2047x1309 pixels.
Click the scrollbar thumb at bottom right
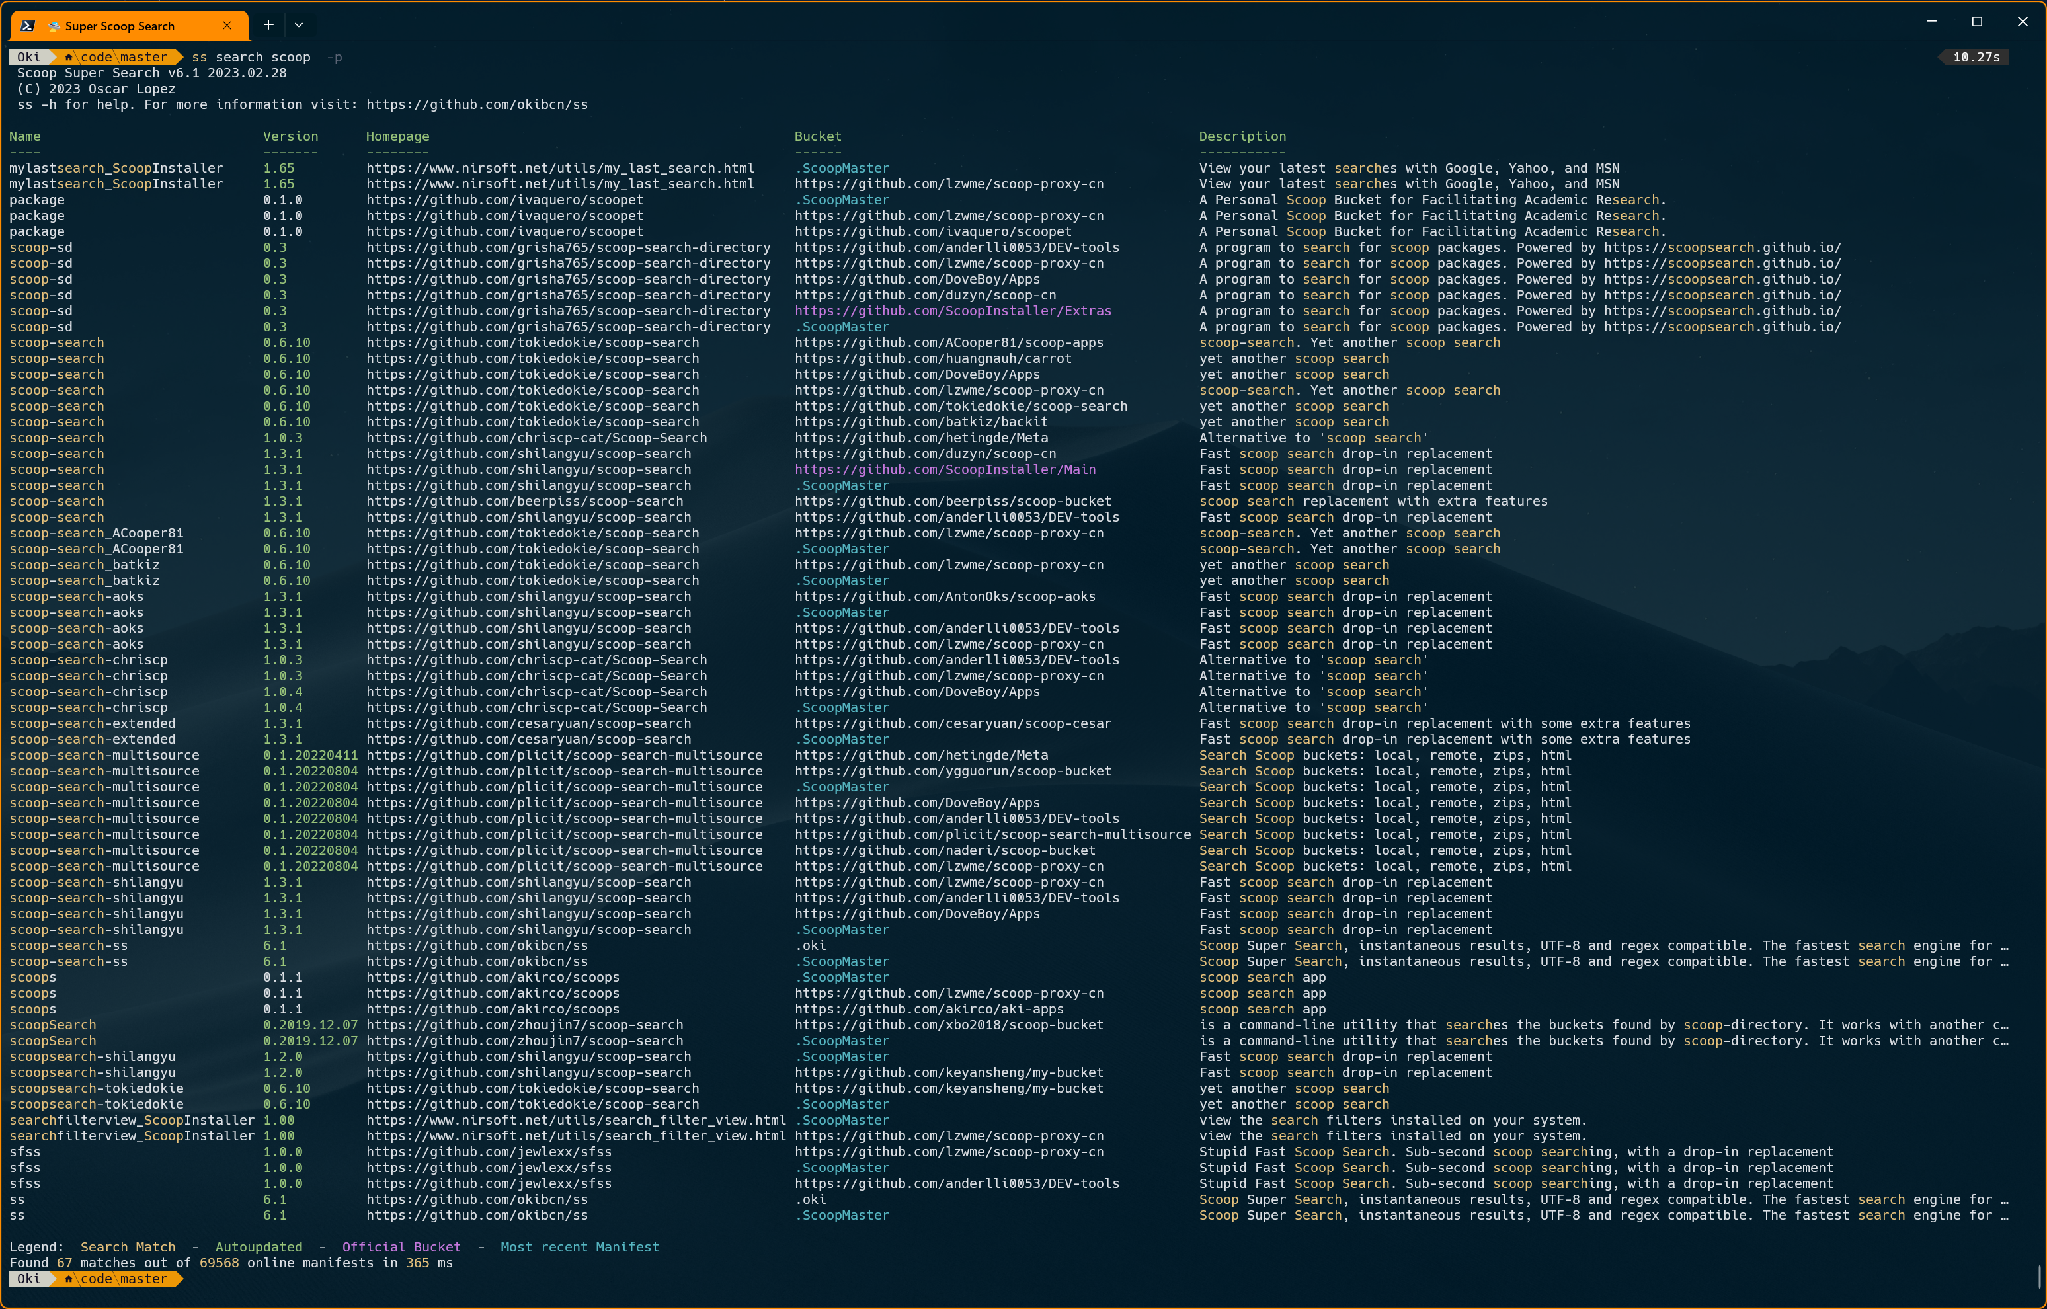(2040, 1276)
